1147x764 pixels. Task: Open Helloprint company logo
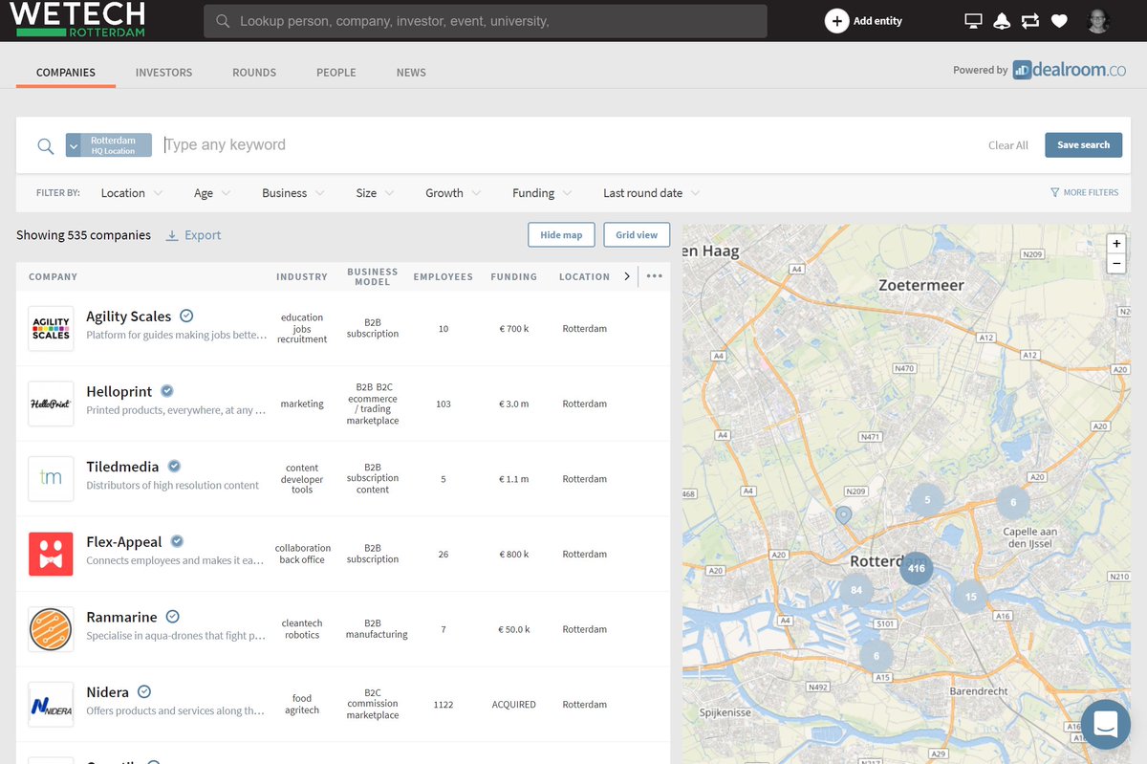pyautogui.click(x=51, y=404)
